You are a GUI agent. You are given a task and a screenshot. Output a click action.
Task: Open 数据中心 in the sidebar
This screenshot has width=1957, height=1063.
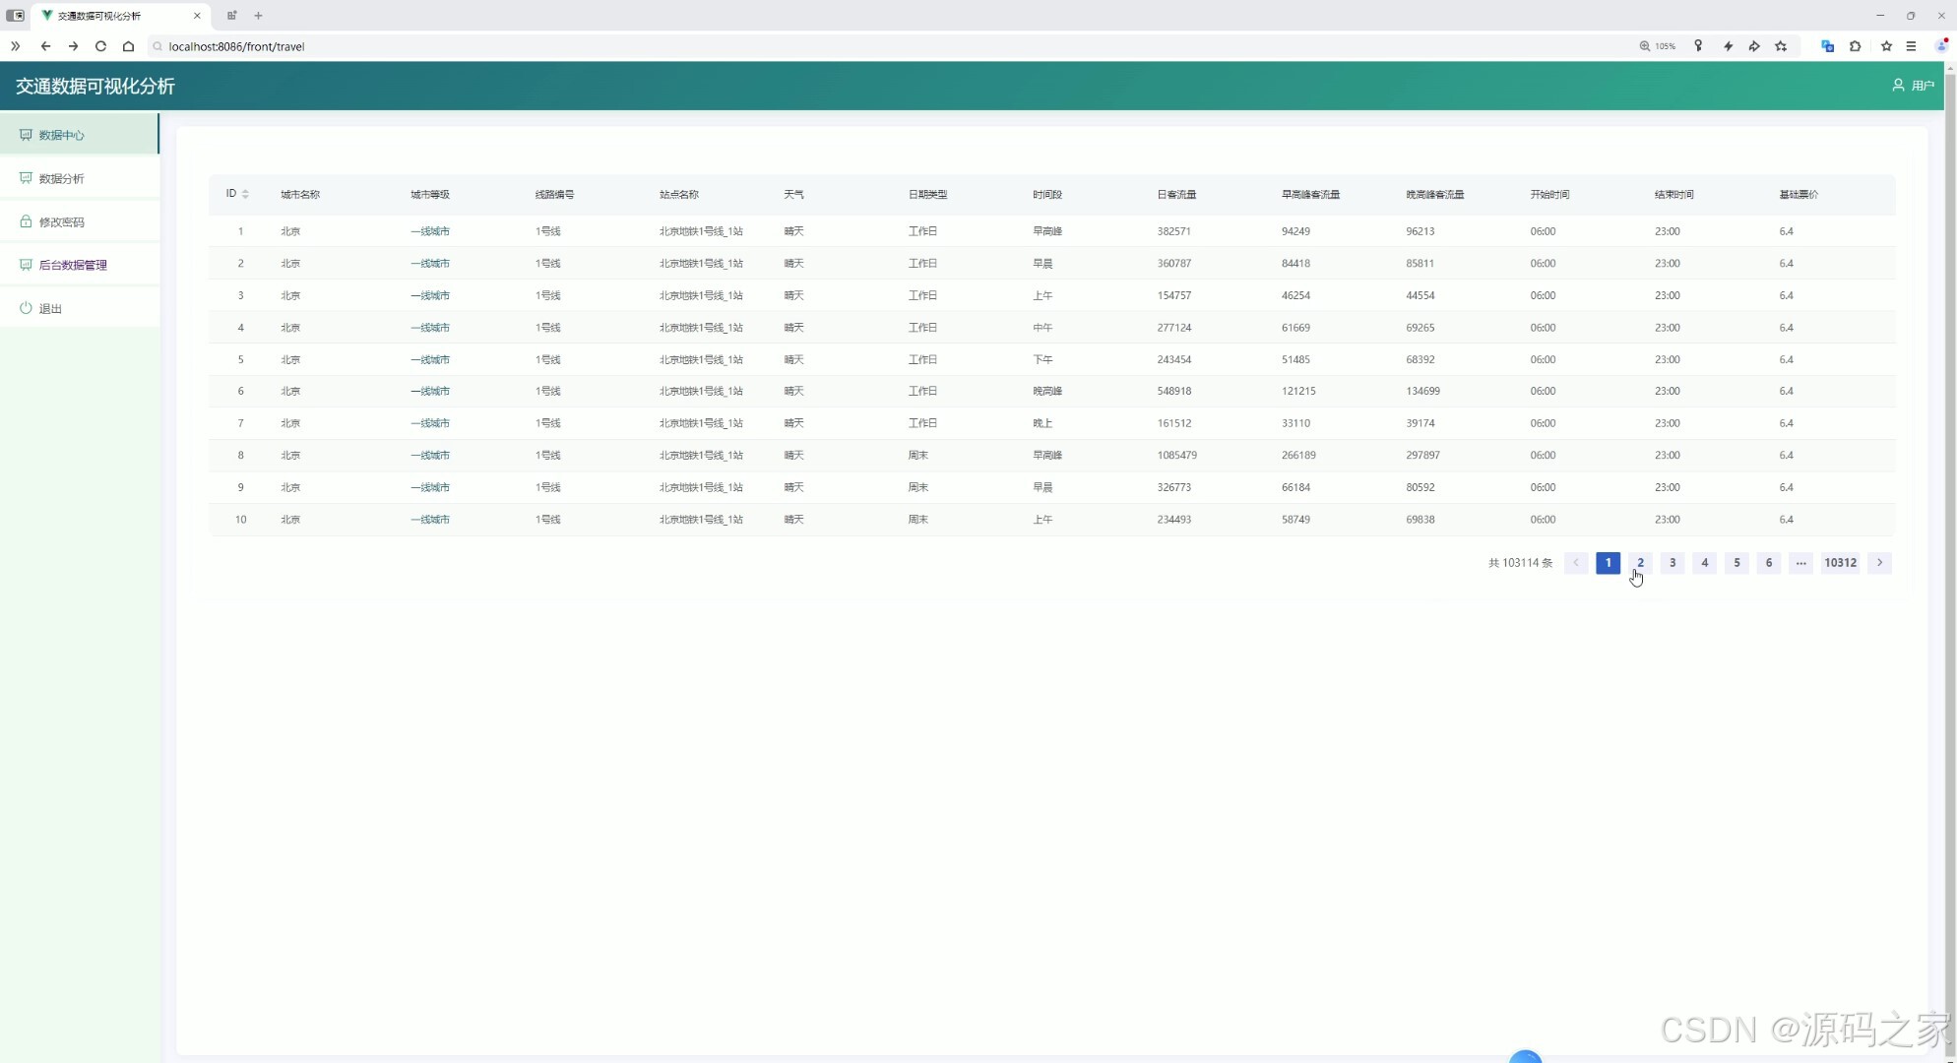click(61, 135)
